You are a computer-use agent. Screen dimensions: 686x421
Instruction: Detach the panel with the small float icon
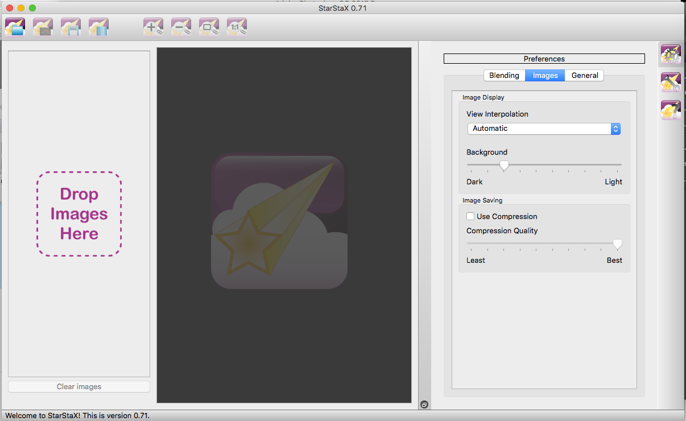point(424,405)
